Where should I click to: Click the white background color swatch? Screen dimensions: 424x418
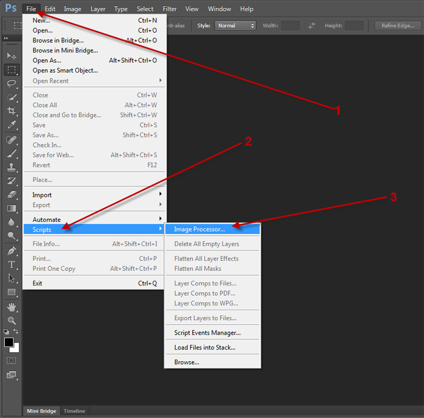click(x=16, y=349)
